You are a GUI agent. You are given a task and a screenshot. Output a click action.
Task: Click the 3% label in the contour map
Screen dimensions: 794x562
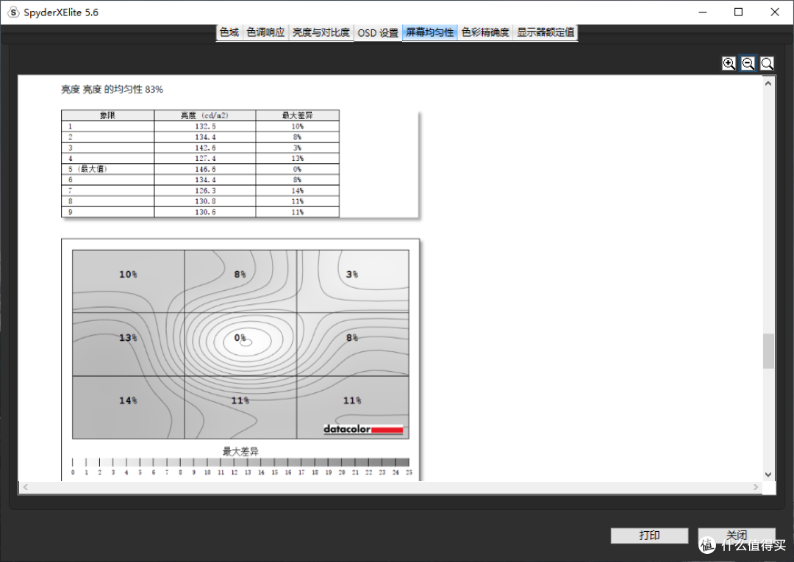(x=352, y=274)
